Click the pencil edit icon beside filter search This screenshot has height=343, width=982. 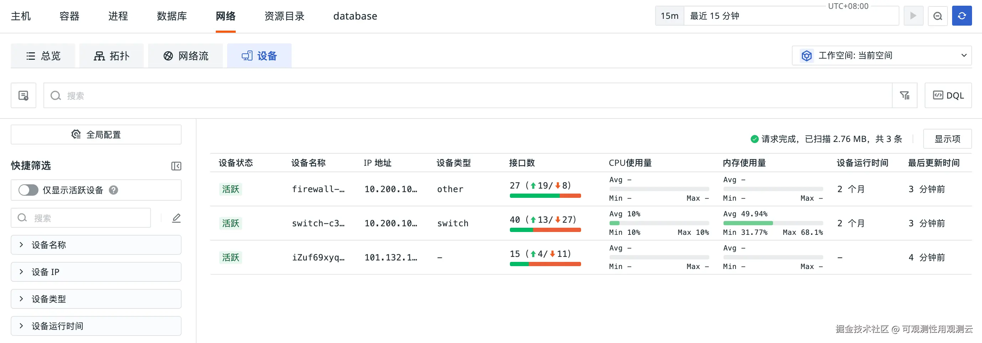176,218
